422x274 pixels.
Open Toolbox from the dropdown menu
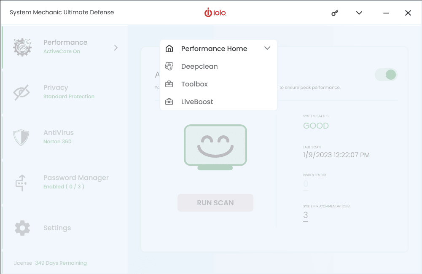194,84
